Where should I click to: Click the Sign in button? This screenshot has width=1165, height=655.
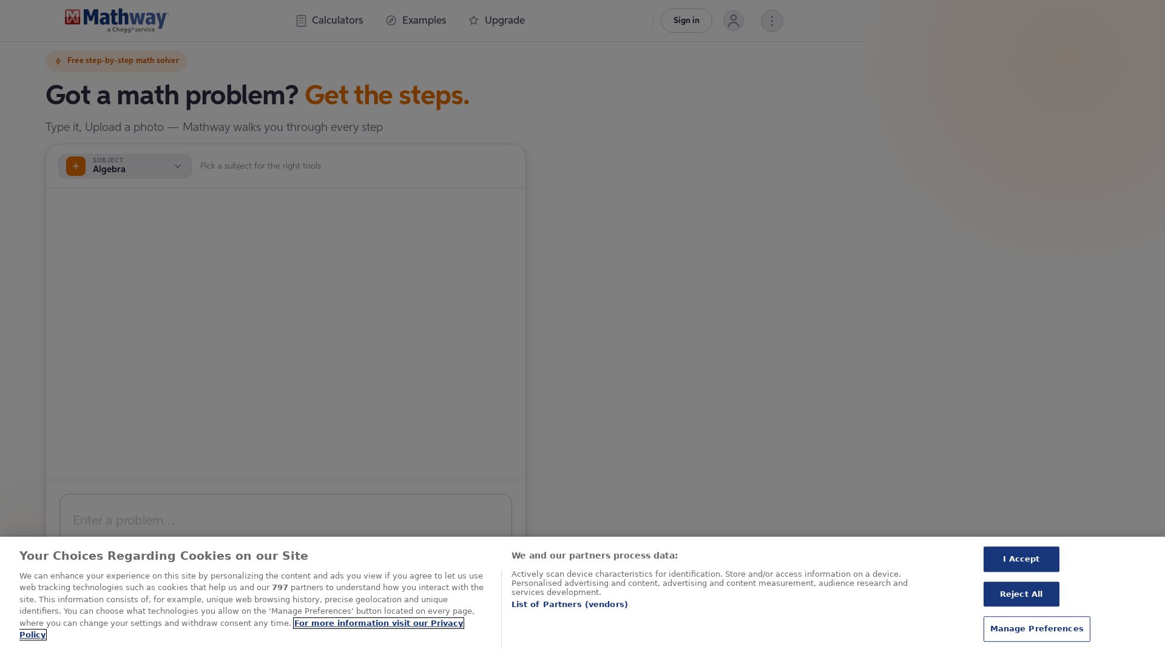pos(686,21)
